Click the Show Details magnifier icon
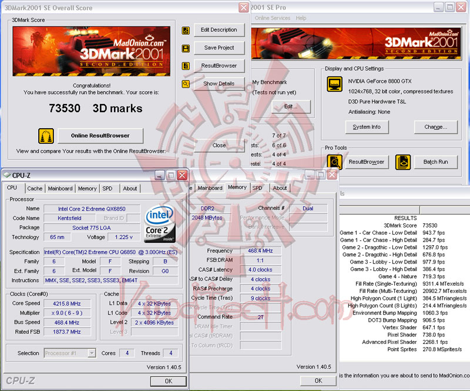470x391 pixels. (x=186, y=84)
